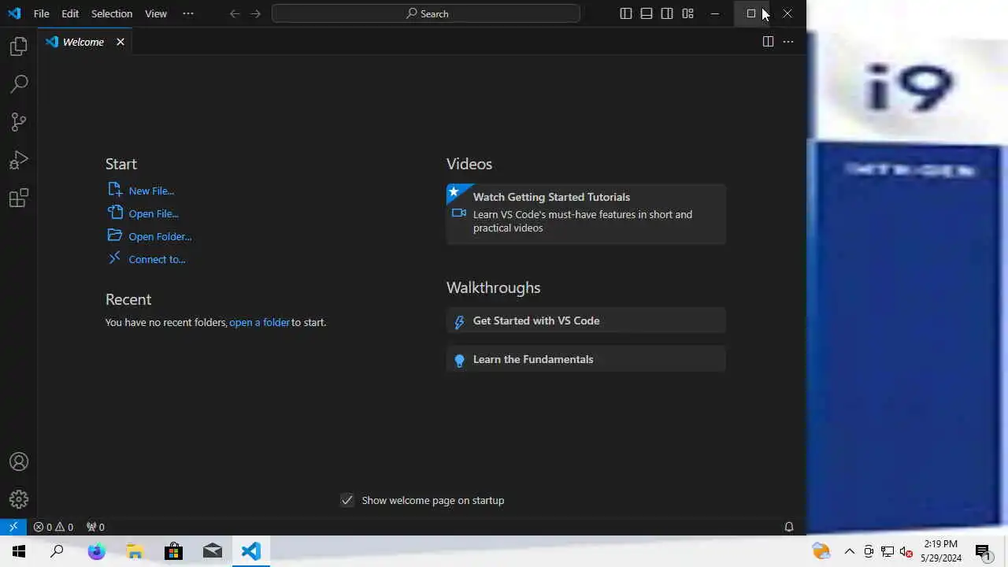
Task: Go forward with navigation arrow
Action: tap(255, 13)
